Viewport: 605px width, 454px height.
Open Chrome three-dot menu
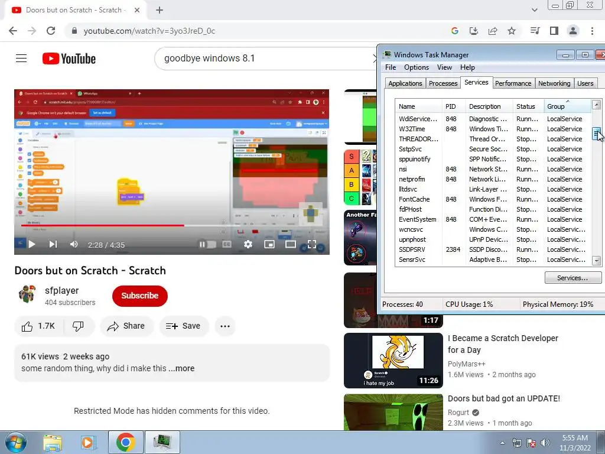[592, 31]
